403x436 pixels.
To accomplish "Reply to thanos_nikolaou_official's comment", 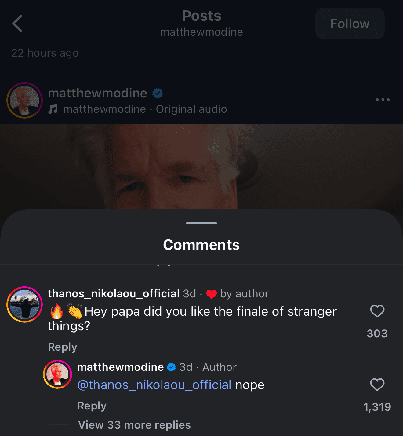I will pos(63,347).
